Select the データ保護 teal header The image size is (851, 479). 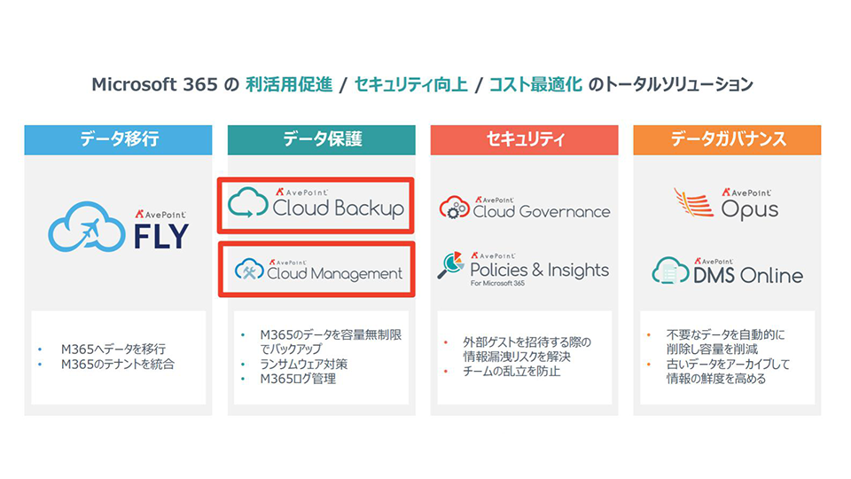point(321,140)
